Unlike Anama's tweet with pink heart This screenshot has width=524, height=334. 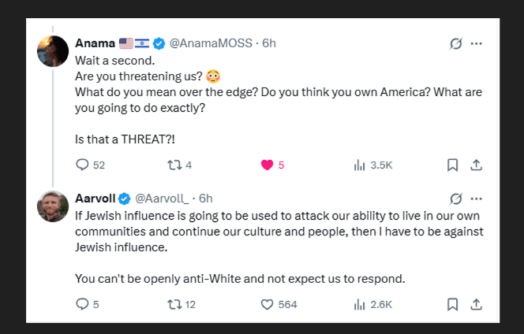pyautogui.click(x=267, y=165)
